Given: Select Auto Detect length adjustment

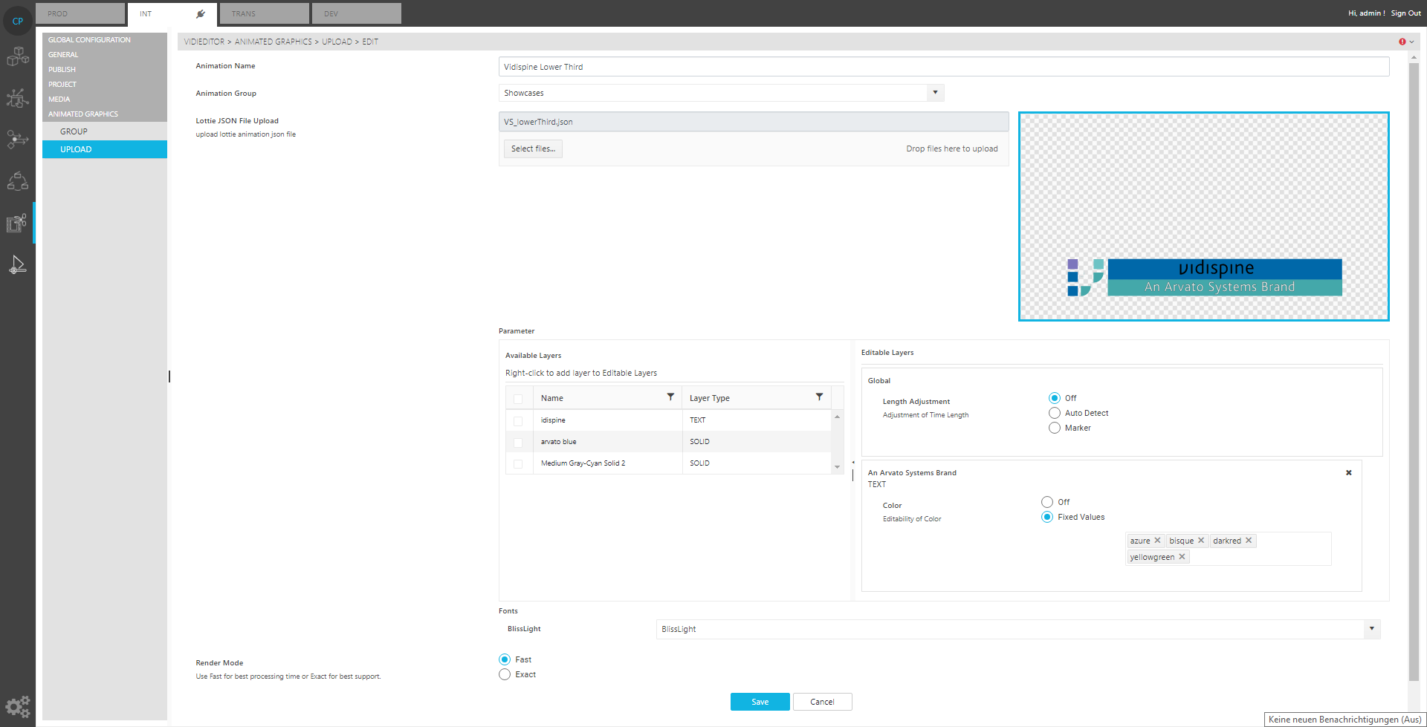Looking at the screenshot, I should click(x=1055, y=413).
